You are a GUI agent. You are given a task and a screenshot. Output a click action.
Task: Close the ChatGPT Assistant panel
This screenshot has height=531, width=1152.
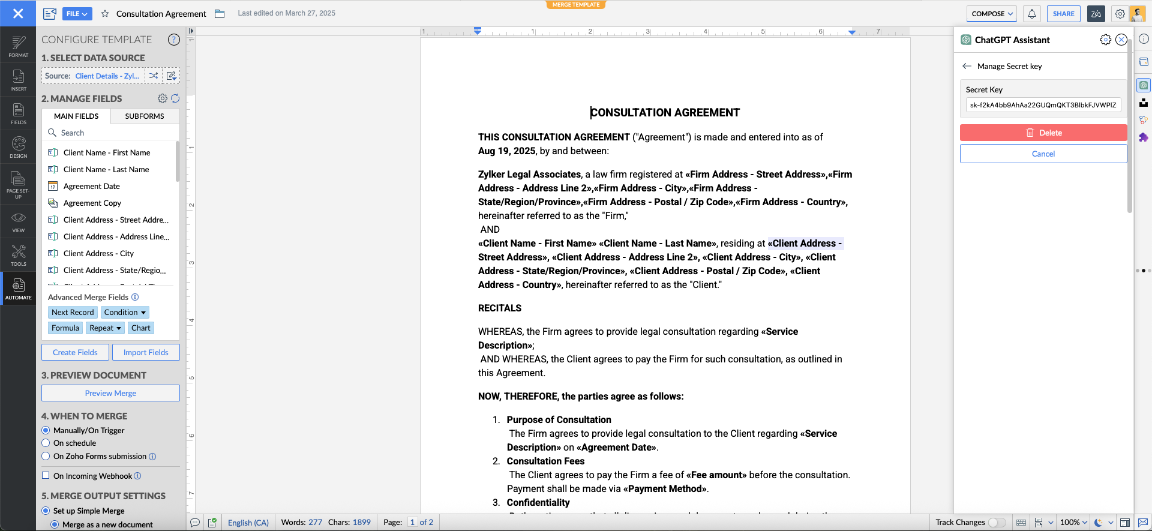(1121, 40)
